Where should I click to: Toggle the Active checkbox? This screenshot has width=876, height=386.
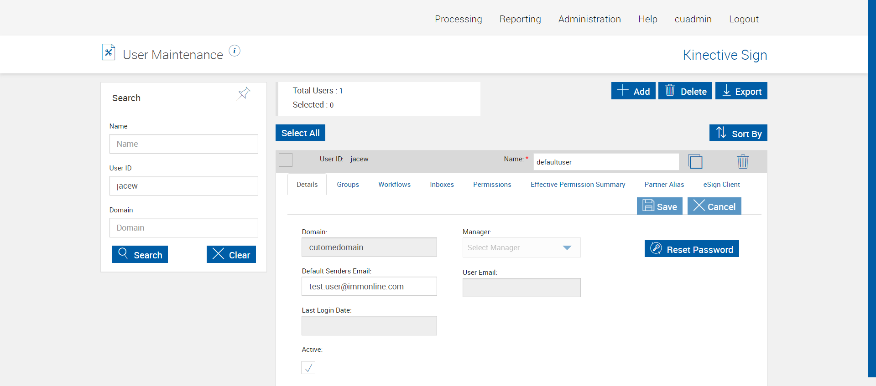point(308,367)
